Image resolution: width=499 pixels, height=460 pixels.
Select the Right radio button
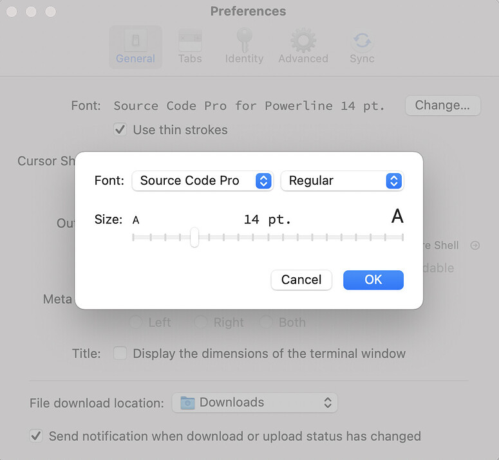(x=201, y=322)
